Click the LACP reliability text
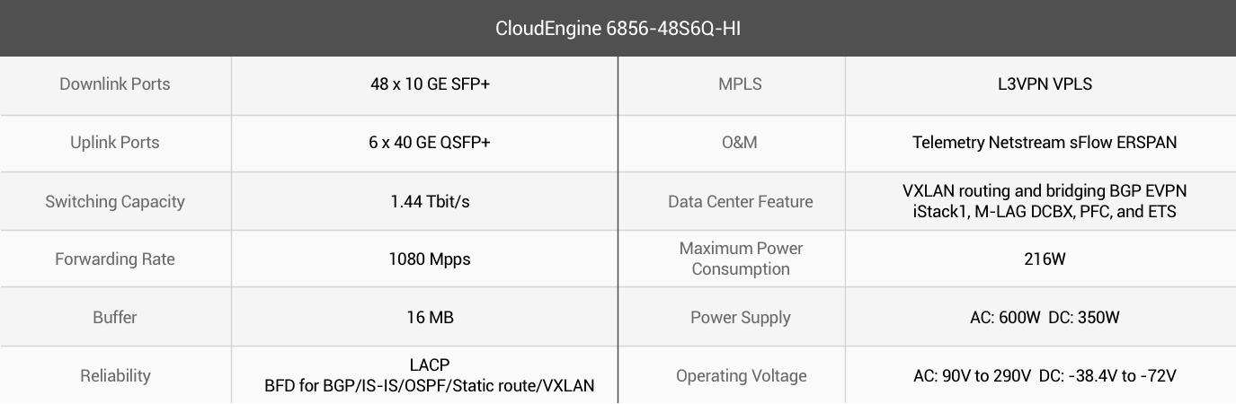Screen dimensions: 1236x404 (x=430, y=365)
